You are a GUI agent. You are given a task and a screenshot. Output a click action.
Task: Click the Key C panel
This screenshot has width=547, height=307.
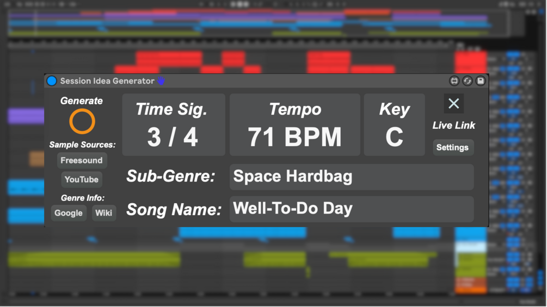394,125
